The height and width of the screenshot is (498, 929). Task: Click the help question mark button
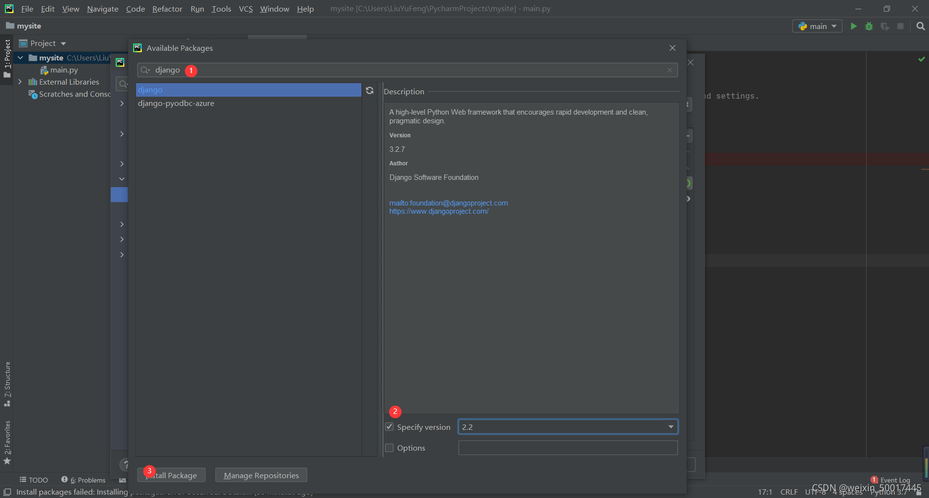tap(124, 464)
